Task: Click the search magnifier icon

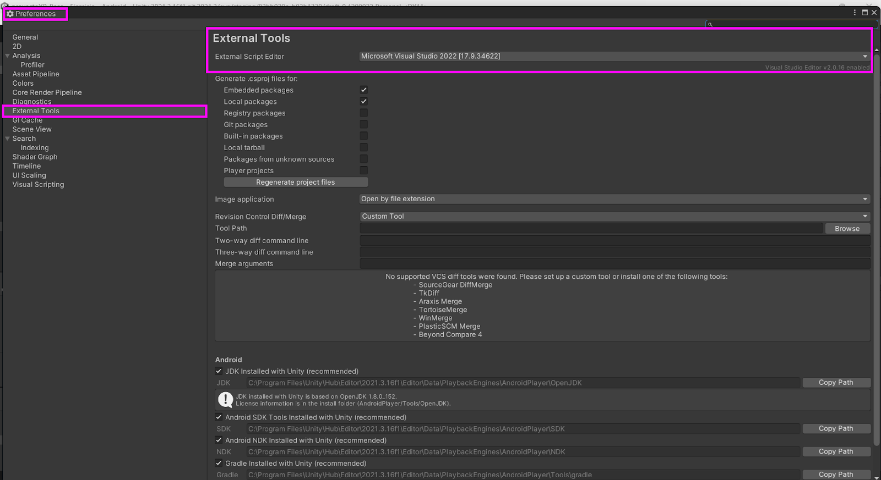Action: point(710,25)
